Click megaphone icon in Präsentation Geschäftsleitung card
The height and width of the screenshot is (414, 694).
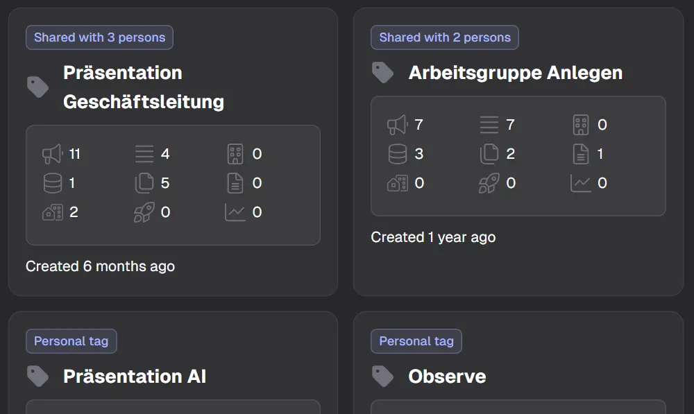pos(52,154)
